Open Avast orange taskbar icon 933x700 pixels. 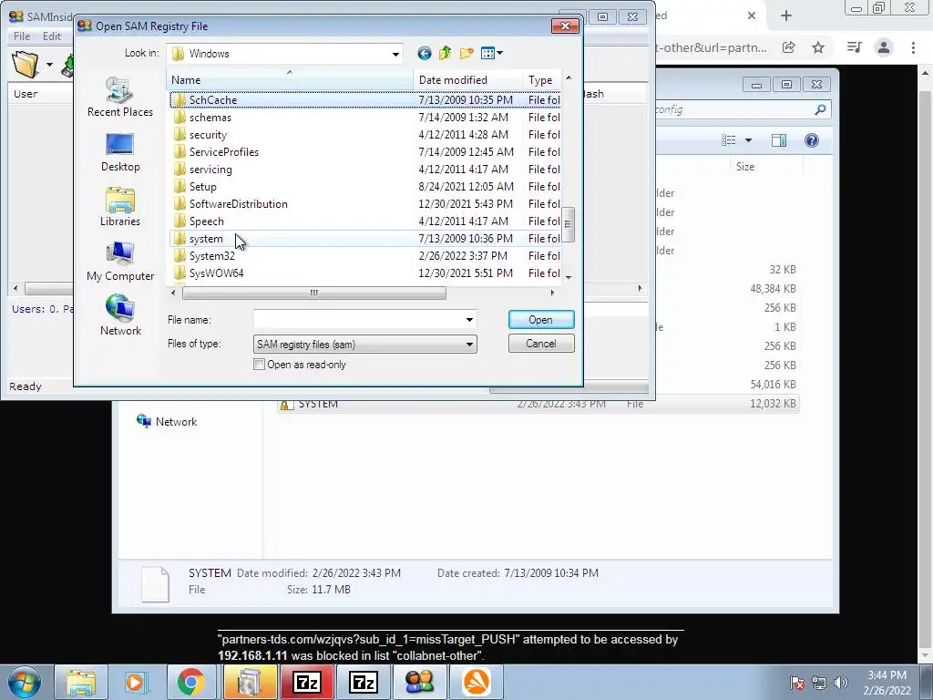coord(476,682)
